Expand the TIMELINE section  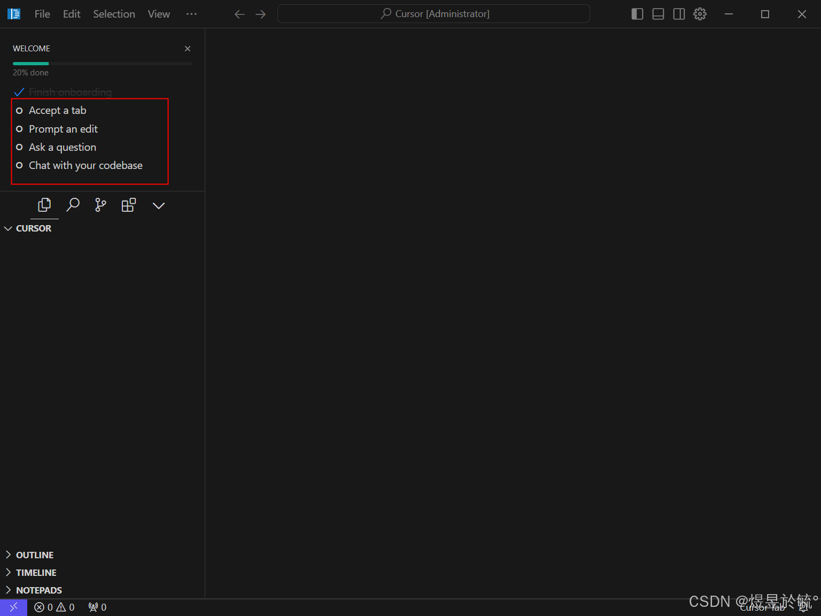point(36,573)
